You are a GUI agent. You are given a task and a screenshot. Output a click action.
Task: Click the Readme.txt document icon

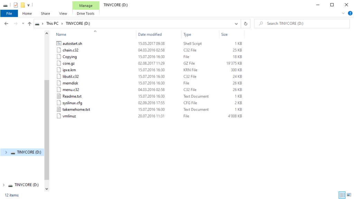(x=58, y=96)
